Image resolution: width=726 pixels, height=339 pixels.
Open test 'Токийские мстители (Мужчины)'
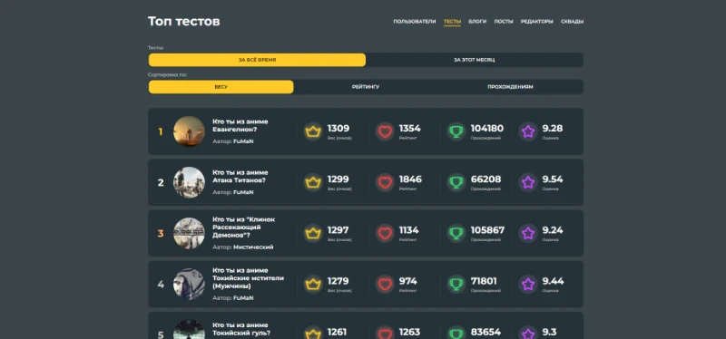click(248, 278)
